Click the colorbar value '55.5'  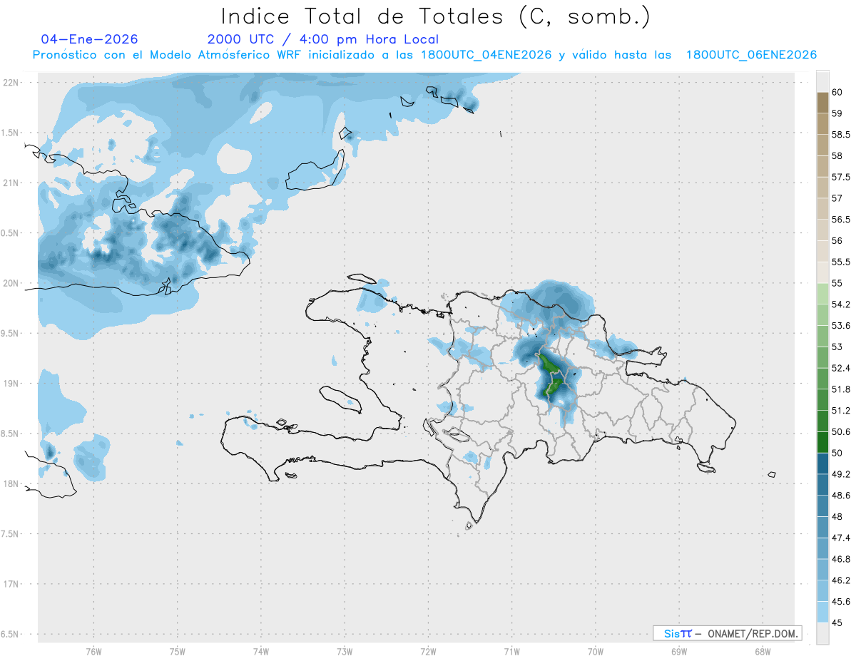840,262
